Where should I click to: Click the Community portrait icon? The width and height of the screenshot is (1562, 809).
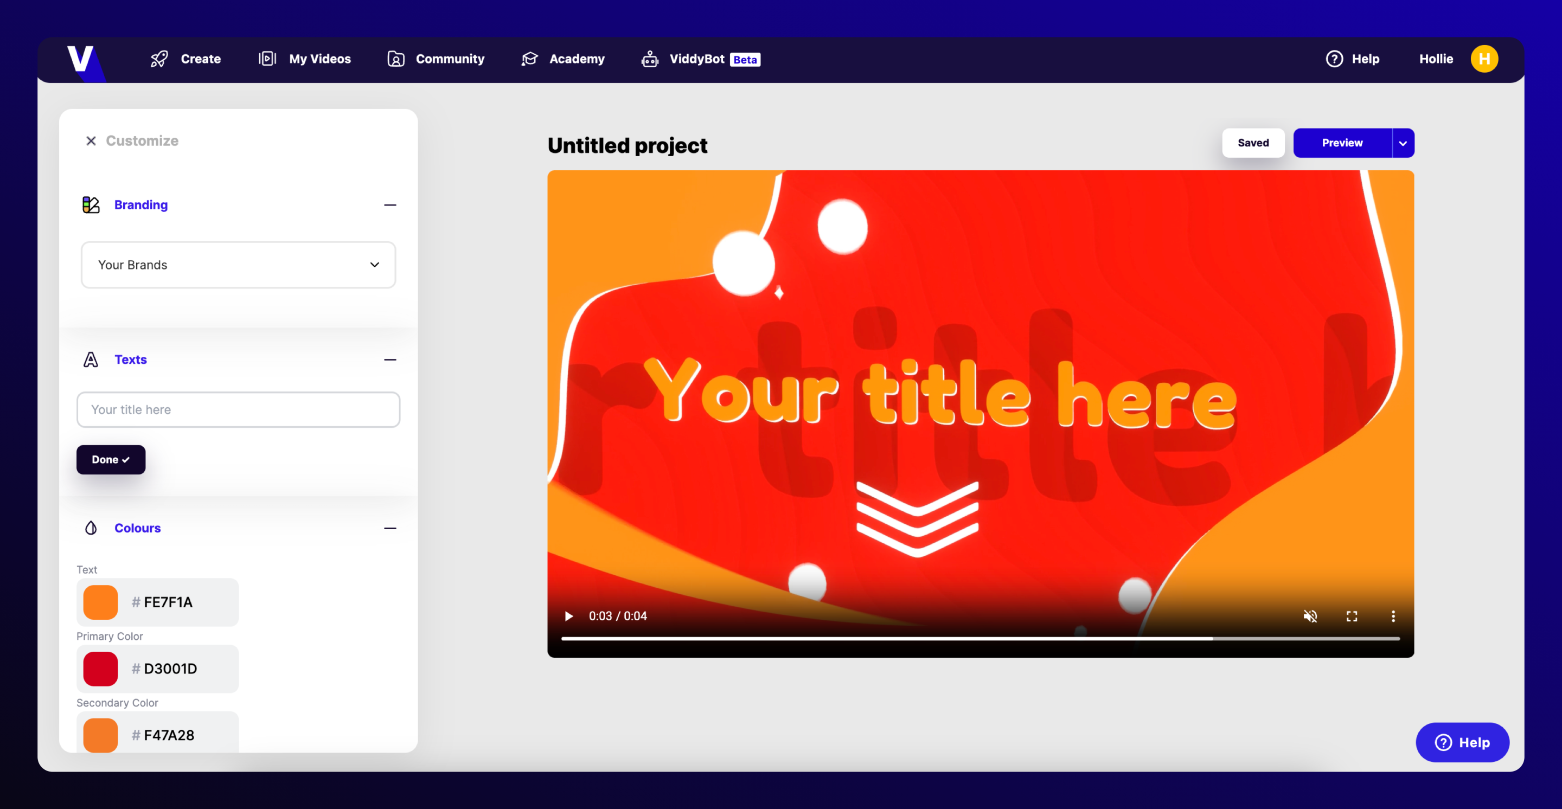[x=396, y=59]
